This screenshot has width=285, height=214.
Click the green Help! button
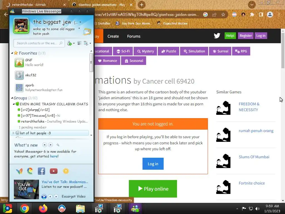click(230, 36)
